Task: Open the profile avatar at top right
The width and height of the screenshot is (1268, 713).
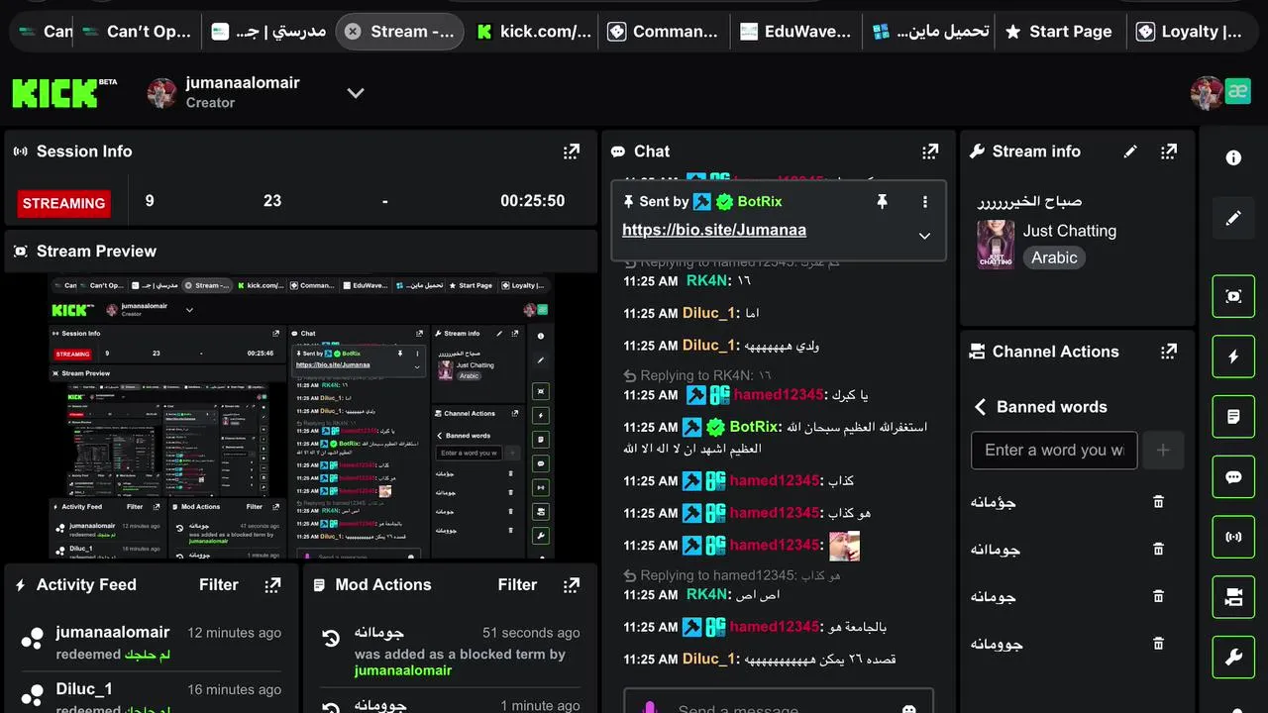Action: (x=1207, y=92)
